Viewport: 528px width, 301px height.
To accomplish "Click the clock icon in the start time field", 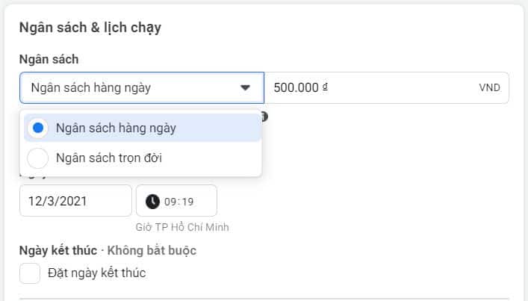I will pos(152,201).
